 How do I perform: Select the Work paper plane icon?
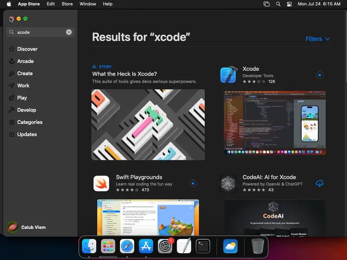tap(12, 86)
